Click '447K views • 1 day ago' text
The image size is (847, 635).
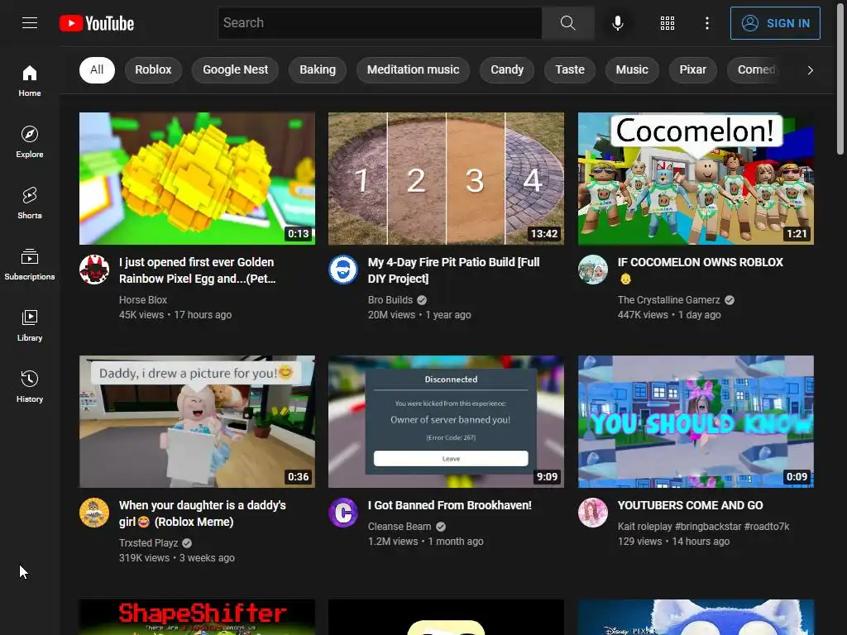coord(669,315)
